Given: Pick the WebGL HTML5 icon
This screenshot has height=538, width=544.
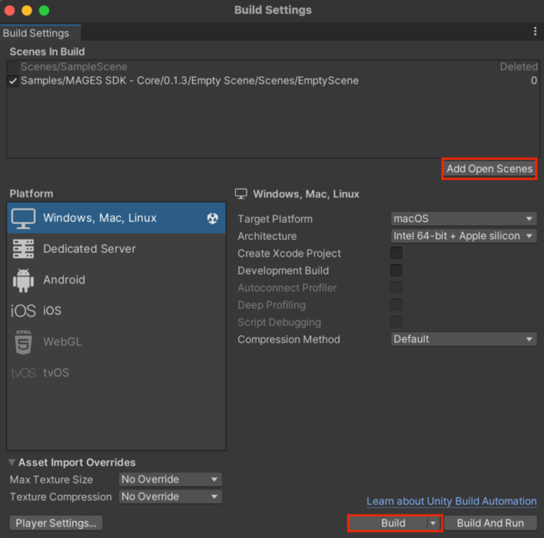Looking at the screenshot, I should click(24, 342).
